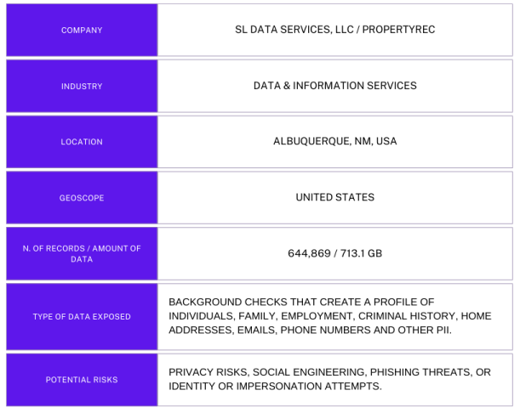Viewport: 520px width, 413px height.
Task: Click the GEOSCOPE label cell
Action: [x=82, y=198]
